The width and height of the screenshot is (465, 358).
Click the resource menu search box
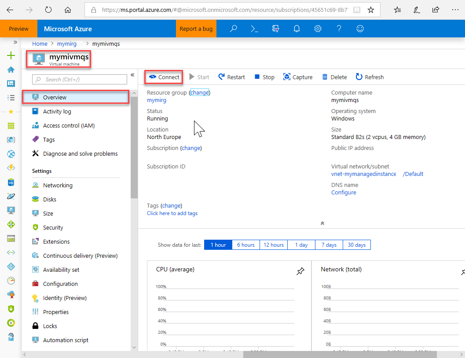point(80,80)
